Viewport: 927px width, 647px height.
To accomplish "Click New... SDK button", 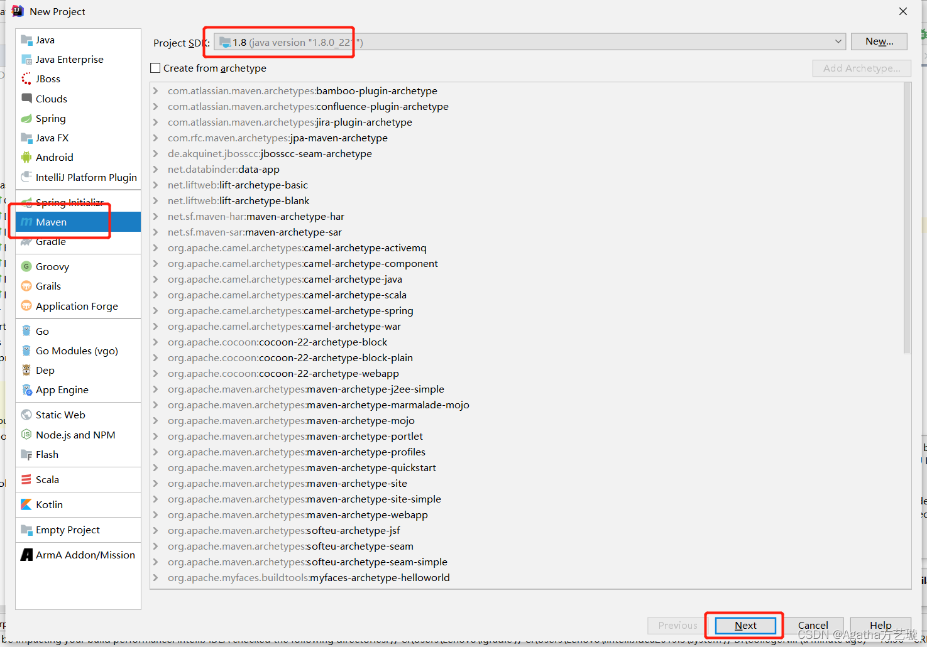I will click(x=879, y=41).
